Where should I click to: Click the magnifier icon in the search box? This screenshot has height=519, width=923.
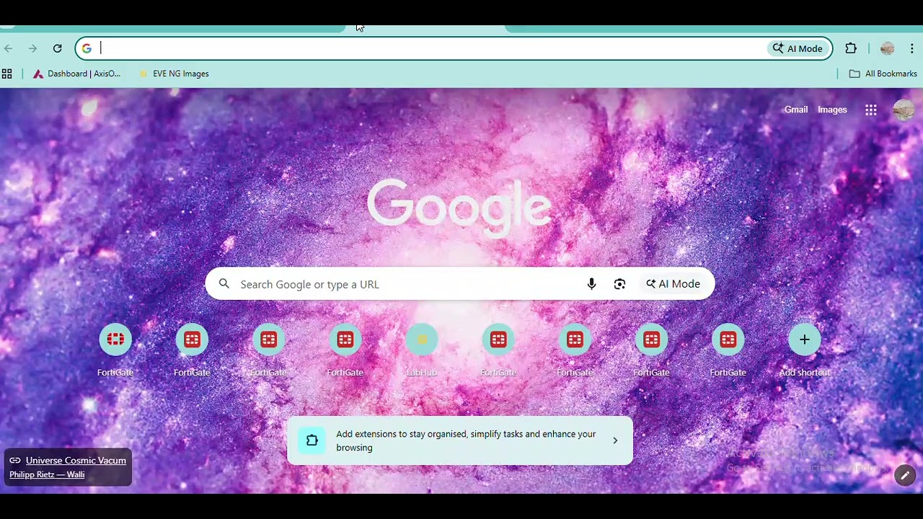coord(224,284)
